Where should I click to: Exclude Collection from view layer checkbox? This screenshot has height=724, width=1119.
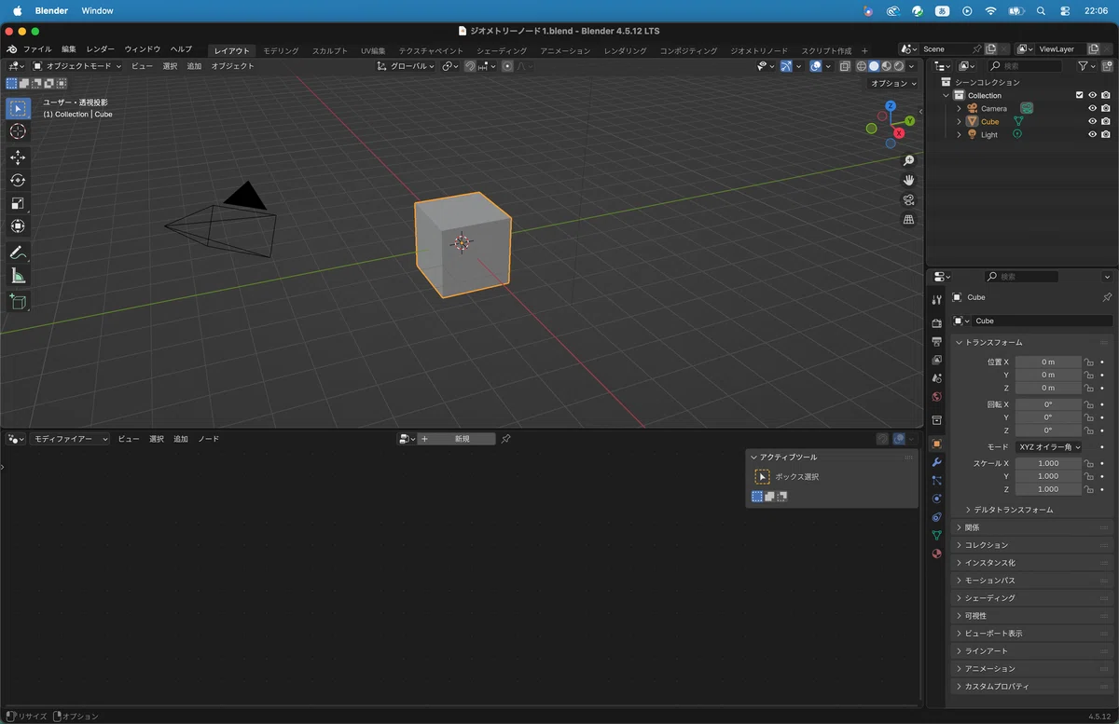click(x=1079, y=95)
